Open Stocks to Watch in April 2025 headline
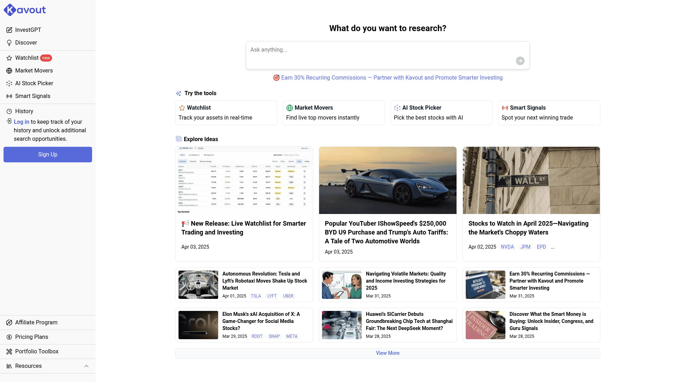This screenshot has height=382, width=680. [528, 228]
